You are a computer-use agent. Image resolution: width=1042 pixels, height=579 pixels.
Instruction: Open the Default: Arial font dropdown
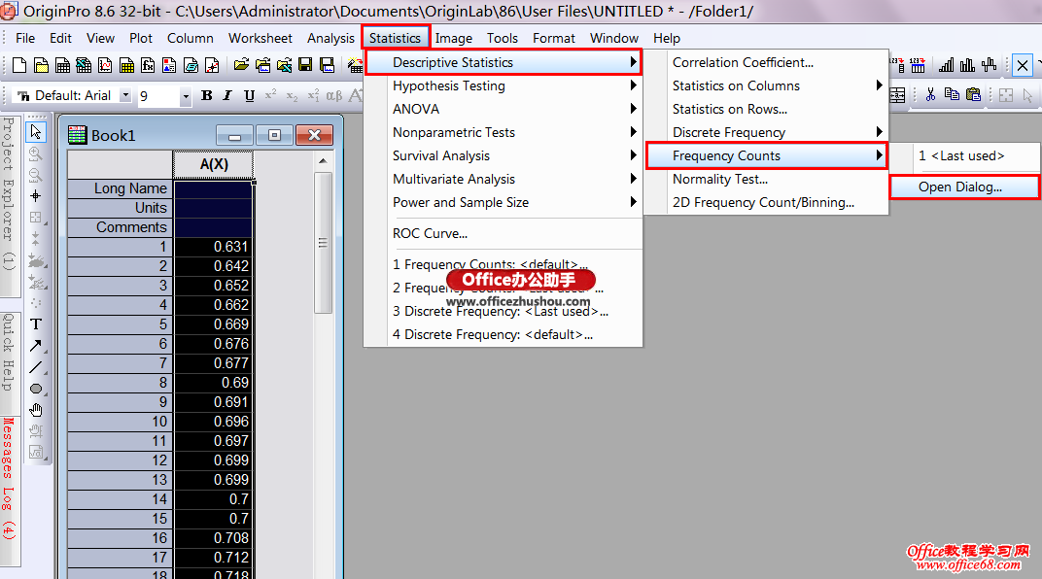click(125, 95)
